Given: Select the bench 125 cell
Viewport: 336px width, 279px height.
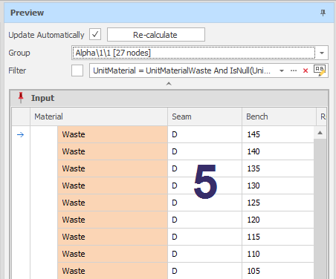Looking at the screenshot, I should click(x=278, y=203).
